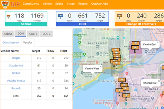164x109 pixels.
Task: Click the Vandre West popup label
Action: [92, 68]
